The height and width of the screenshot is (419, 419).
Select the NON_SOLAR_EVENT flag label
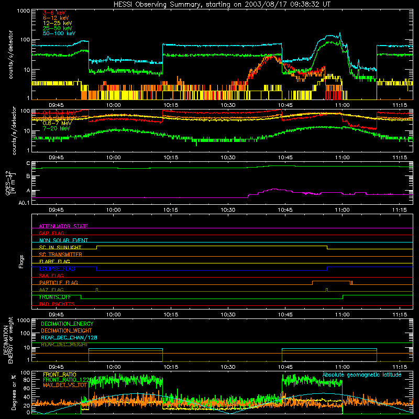point(63,240)
